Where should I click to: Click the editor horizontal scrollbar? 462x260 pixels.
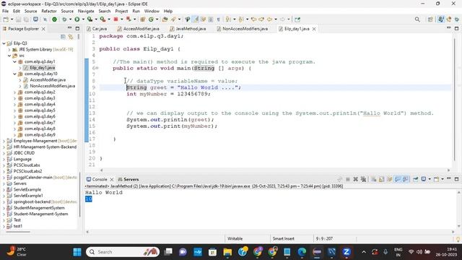[275, 170]
